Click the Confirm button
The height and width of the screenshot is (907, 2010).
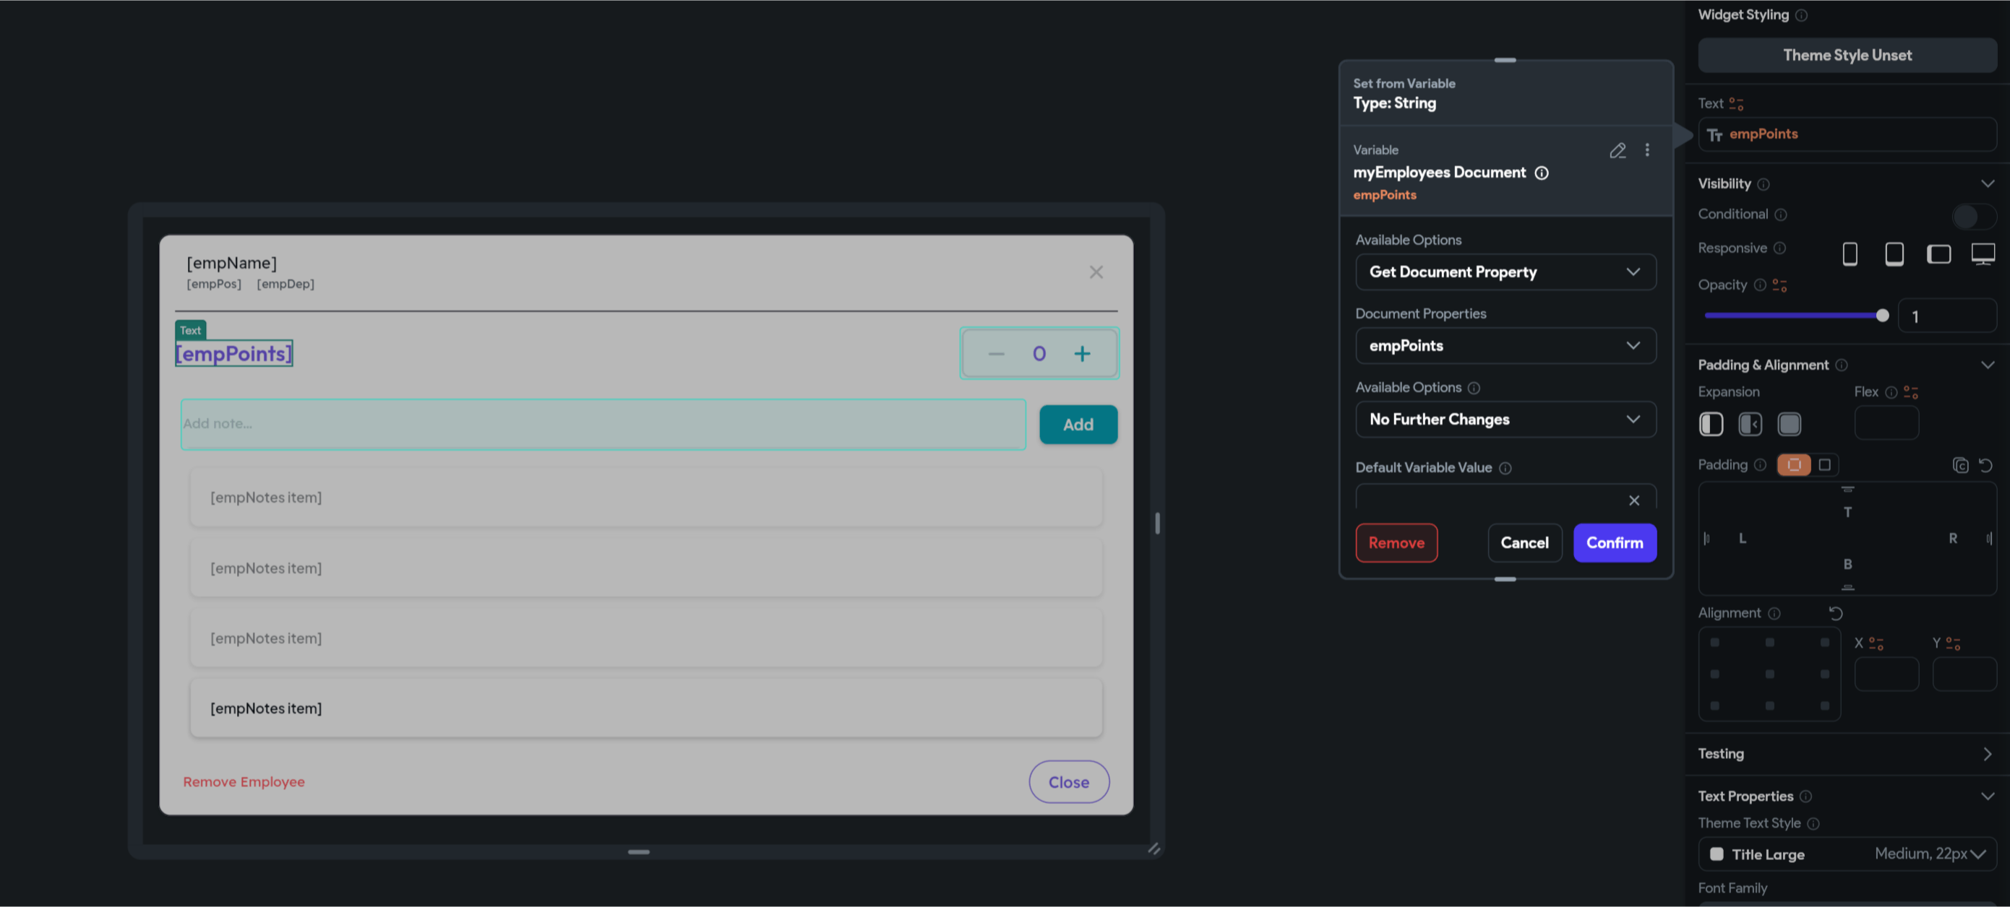(x=1615, y=543)
